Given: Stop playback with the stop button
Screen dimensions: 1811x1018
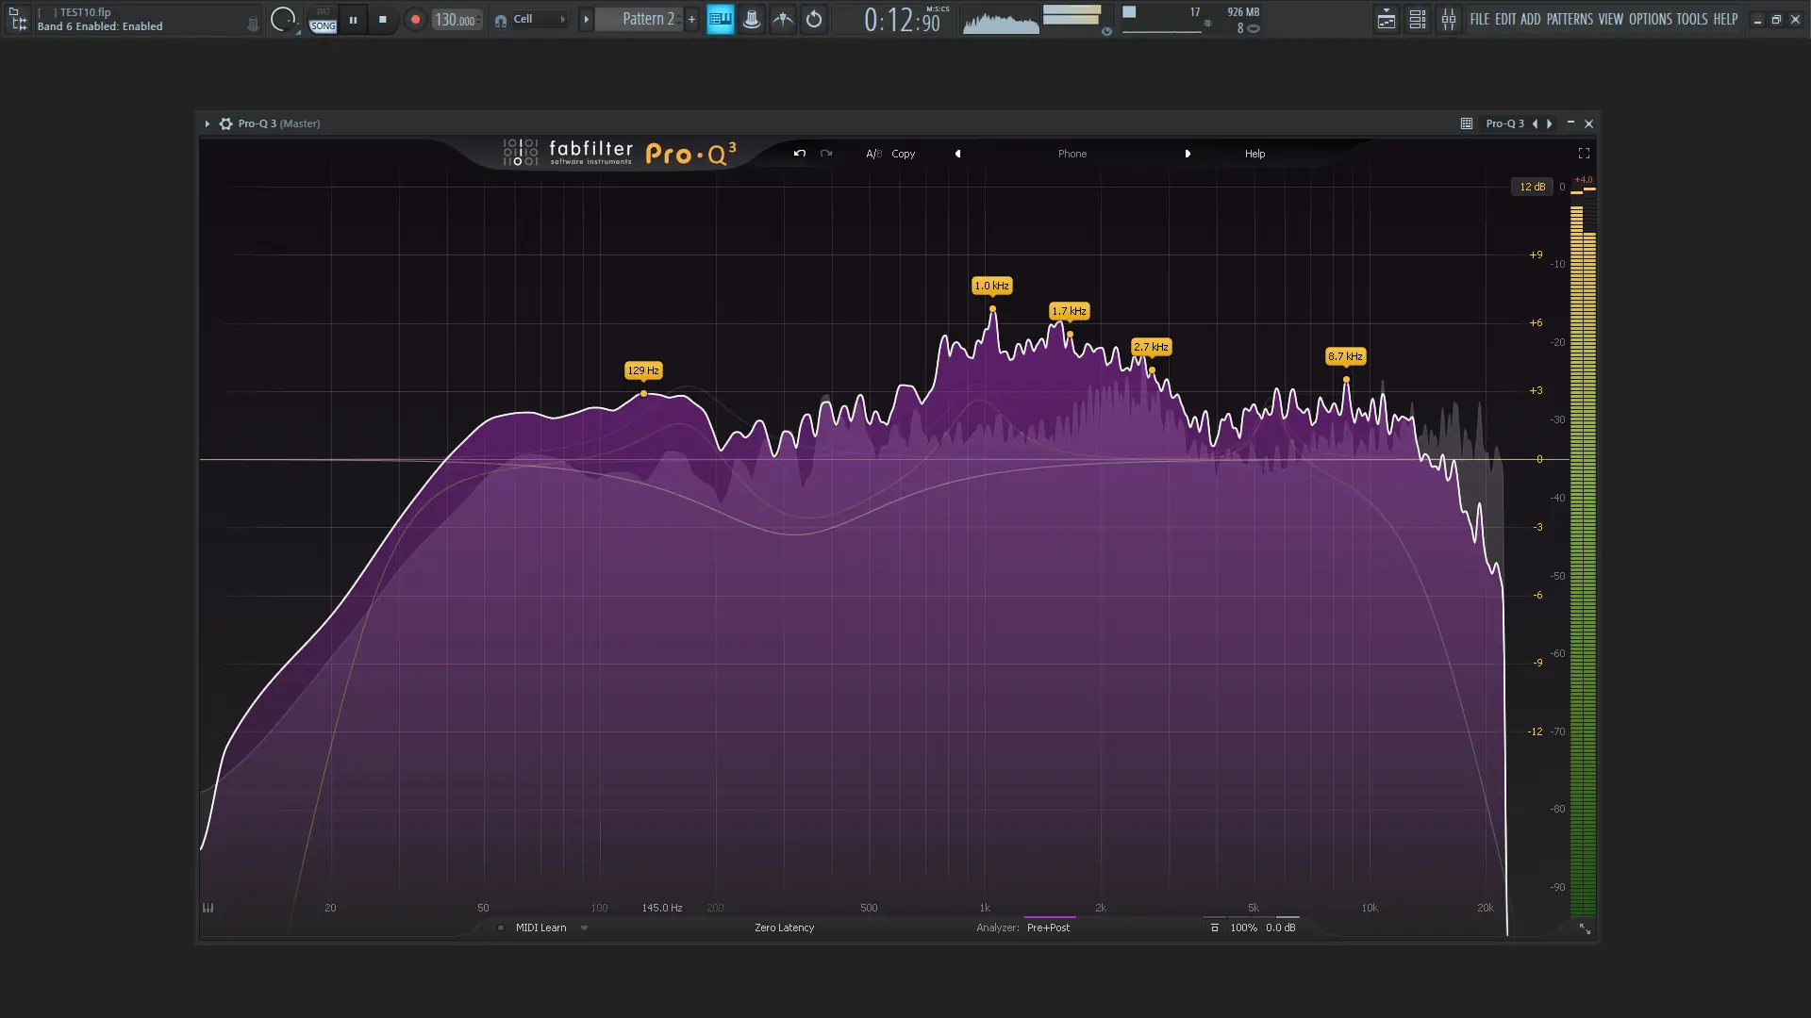Looking at the screenshot, I should tap(382, 20).
